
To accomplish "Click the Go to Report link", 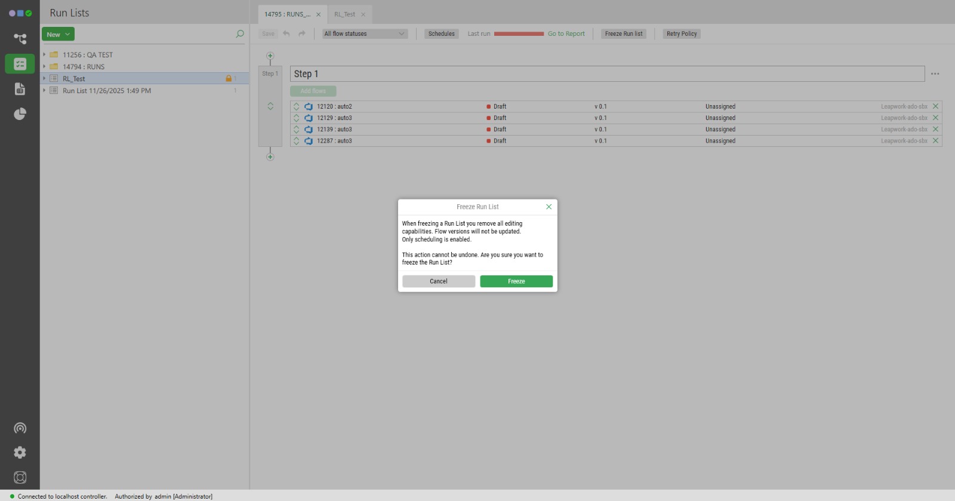I will [566, 34].
